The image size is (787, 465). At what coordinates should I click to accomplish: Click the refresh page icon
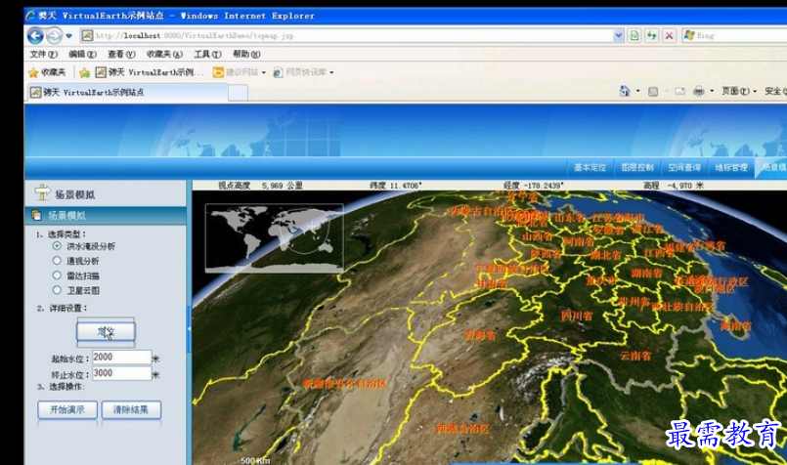[652, 35]
